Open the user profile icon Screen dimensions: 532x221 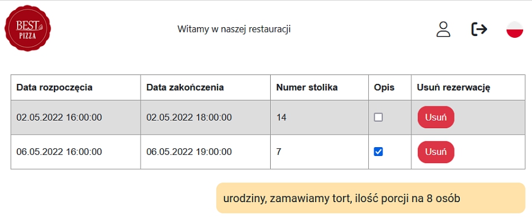443,29
